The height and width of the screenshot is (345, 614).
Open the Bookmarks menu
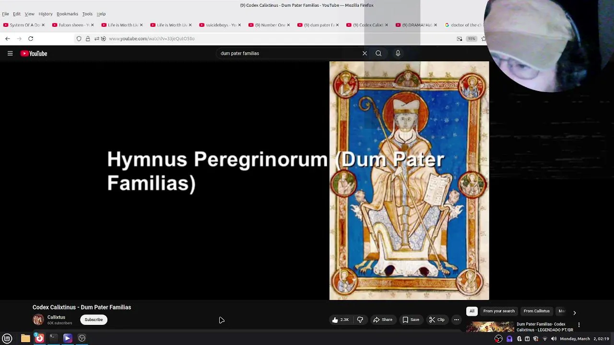(67, 14)
